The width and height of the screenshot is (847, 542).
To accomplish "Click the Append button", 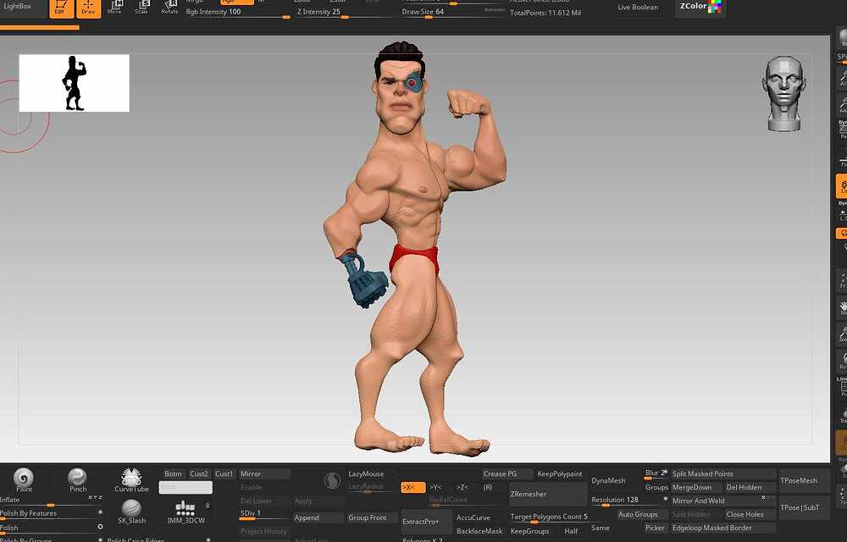I will click(x=318, y=517).
